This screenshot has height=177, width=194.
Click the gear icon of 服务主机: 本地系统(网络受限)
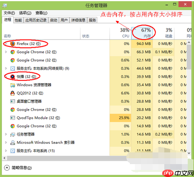[x=13, y=68]
